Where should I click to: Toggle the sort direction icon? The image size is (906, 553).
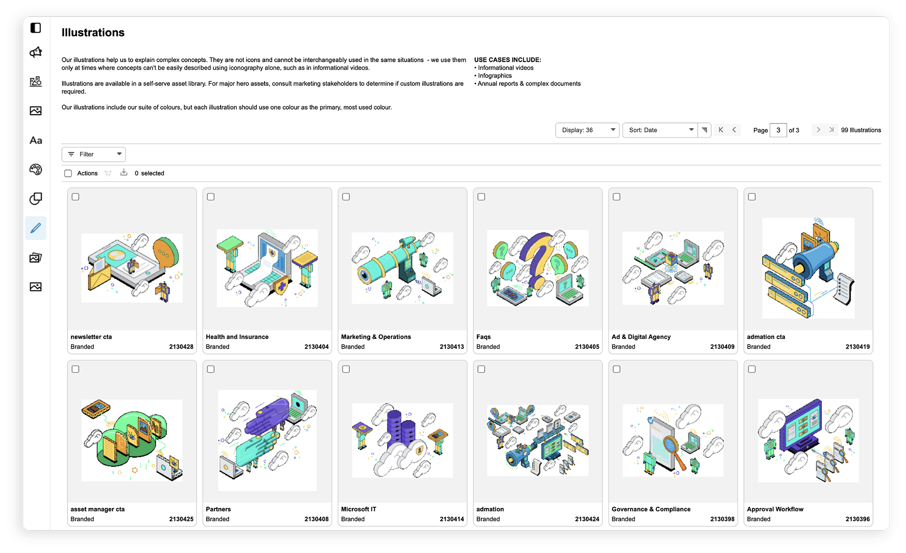point(704,130)
